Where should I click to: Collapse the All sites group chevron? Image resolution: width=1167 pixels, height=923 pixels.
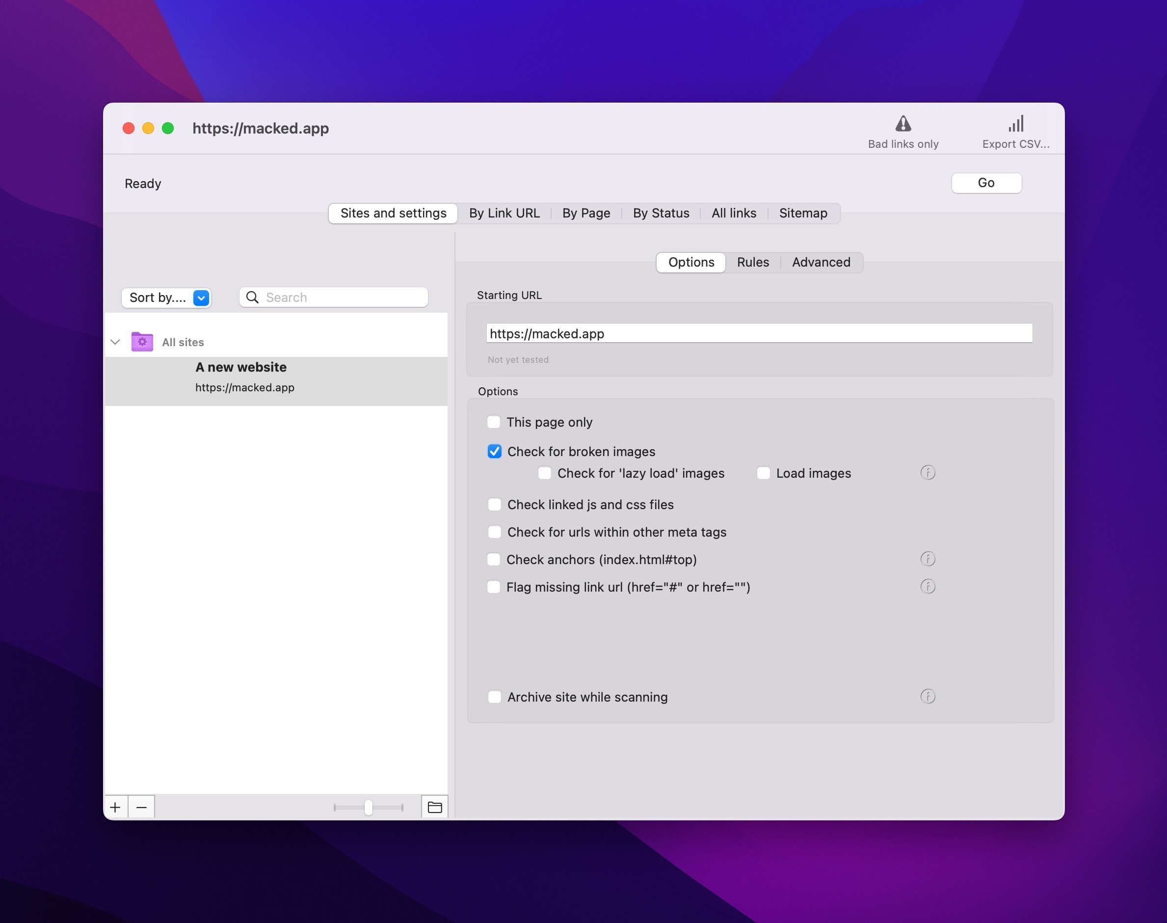[x=115, y=342]
